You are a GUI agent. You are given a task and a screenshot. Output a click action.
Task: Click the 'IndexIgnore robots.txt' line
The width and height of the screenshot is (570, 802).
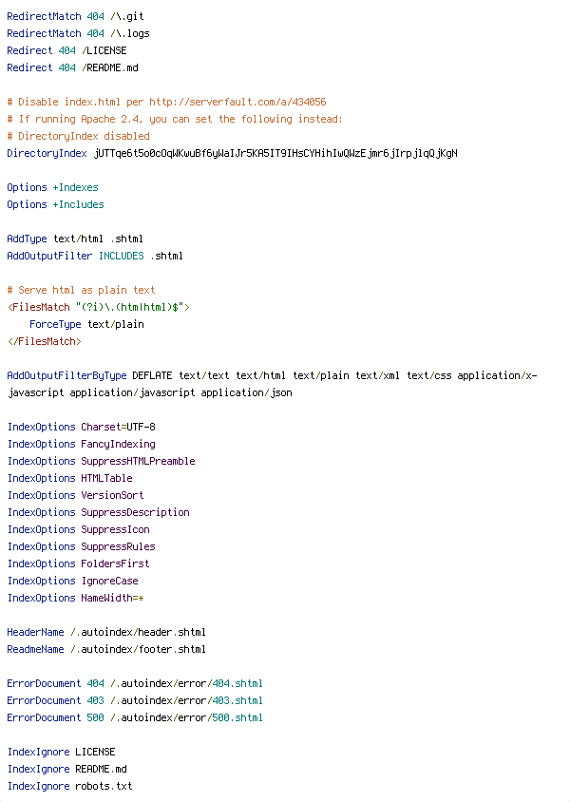[x=69, y=786]
